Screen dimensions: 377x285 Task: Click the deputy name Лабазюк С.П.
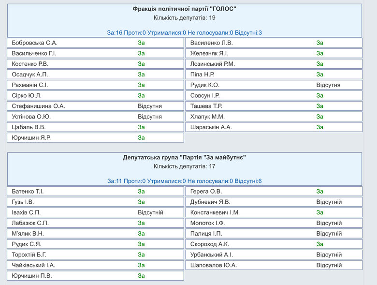(30, 223)
